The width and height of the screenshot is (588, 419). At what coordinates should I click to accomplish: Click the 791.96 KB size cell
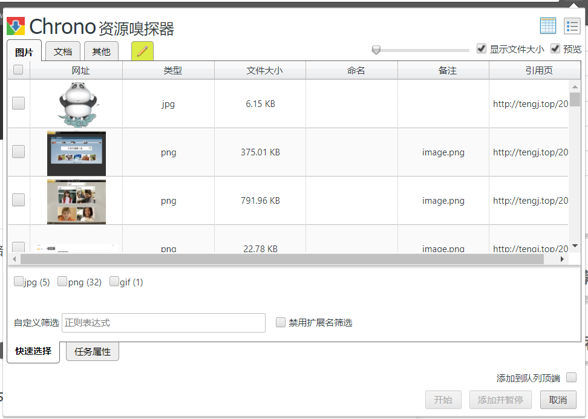coord(260,201)
